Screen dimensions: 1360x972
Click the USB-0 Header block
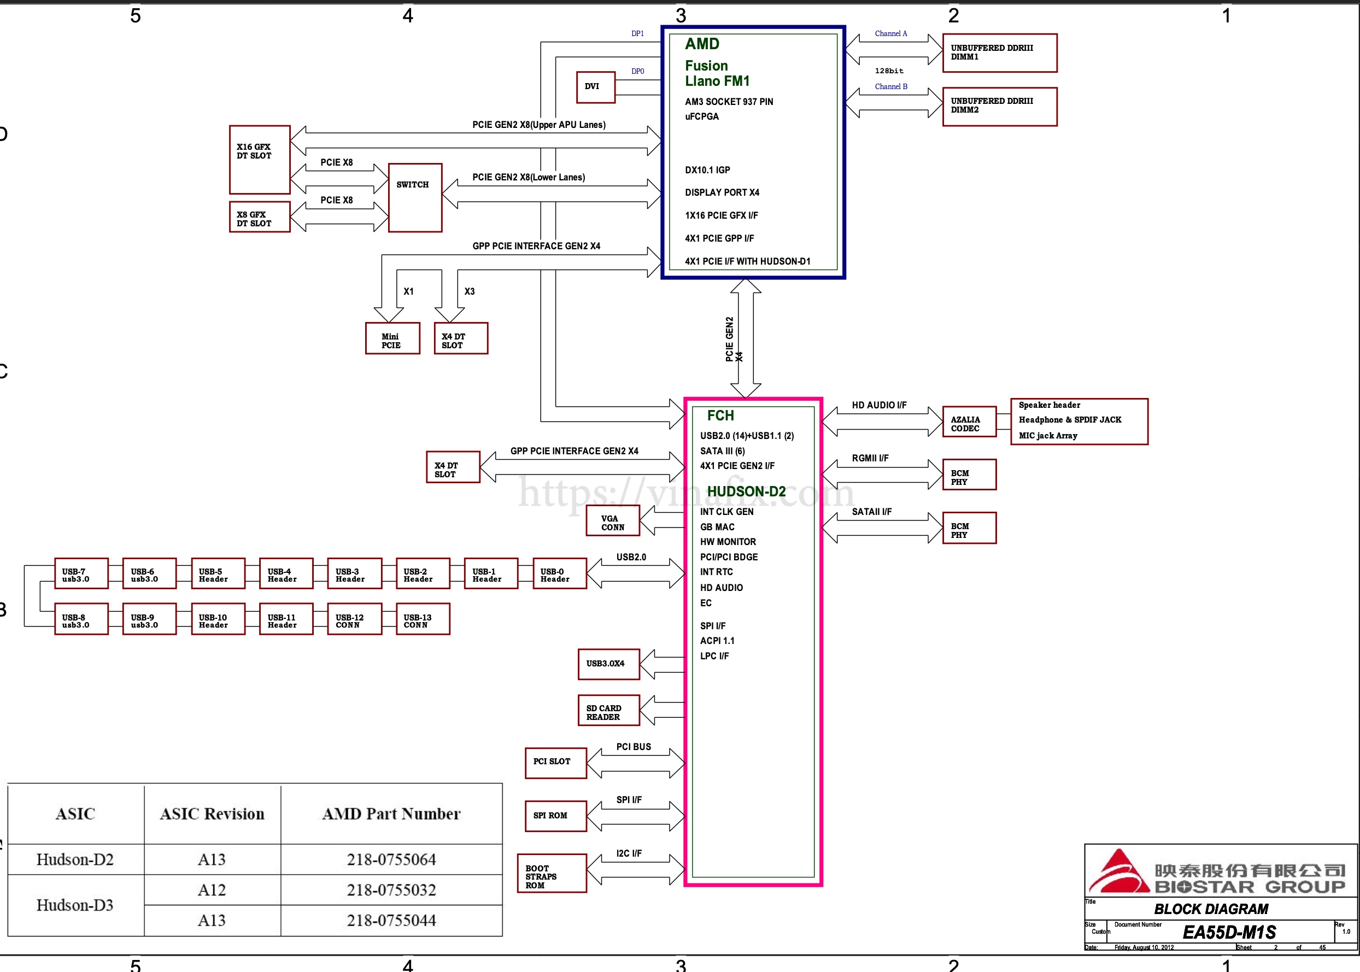(560, 573)
